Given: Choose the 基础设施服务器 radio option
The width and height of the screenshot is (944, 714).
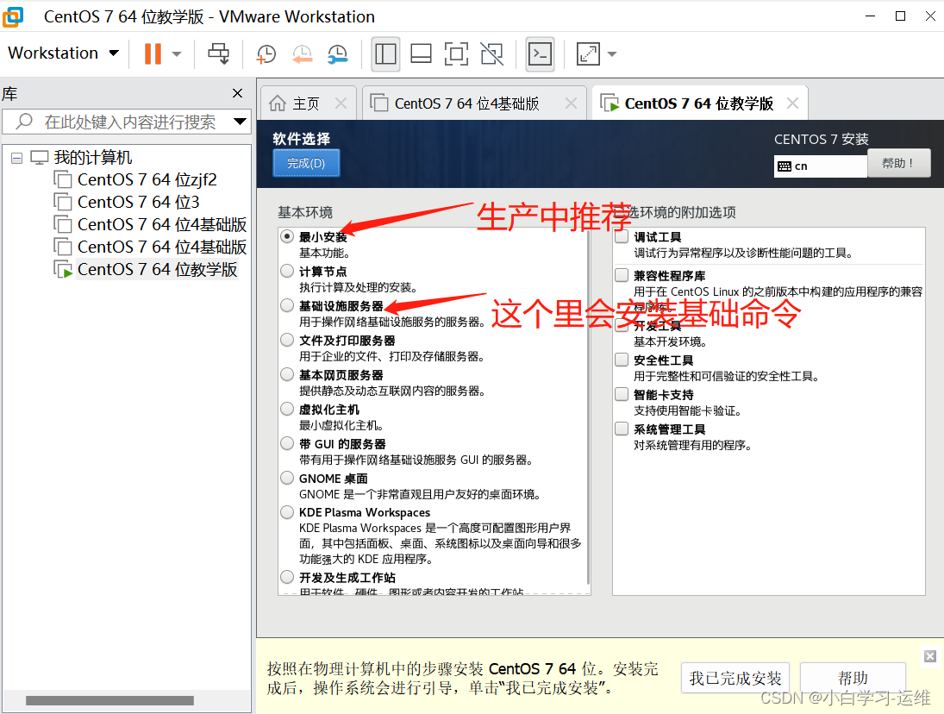Looking at the screenshot, I should tap(287, 305).
